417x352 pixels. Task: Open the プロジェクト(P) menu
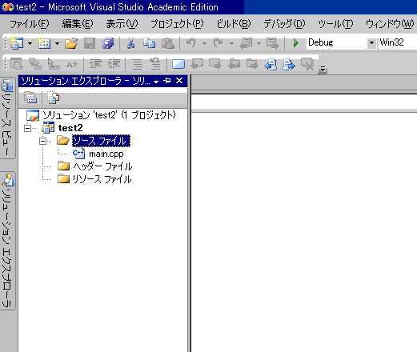pyautogui.click(x=177, y=24)
